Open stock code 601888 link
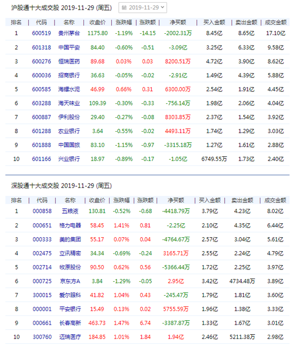The height and width of the screenshot is (346, 294). [x=41, y=145]
